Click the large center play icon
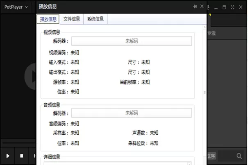 coord(31,77)
